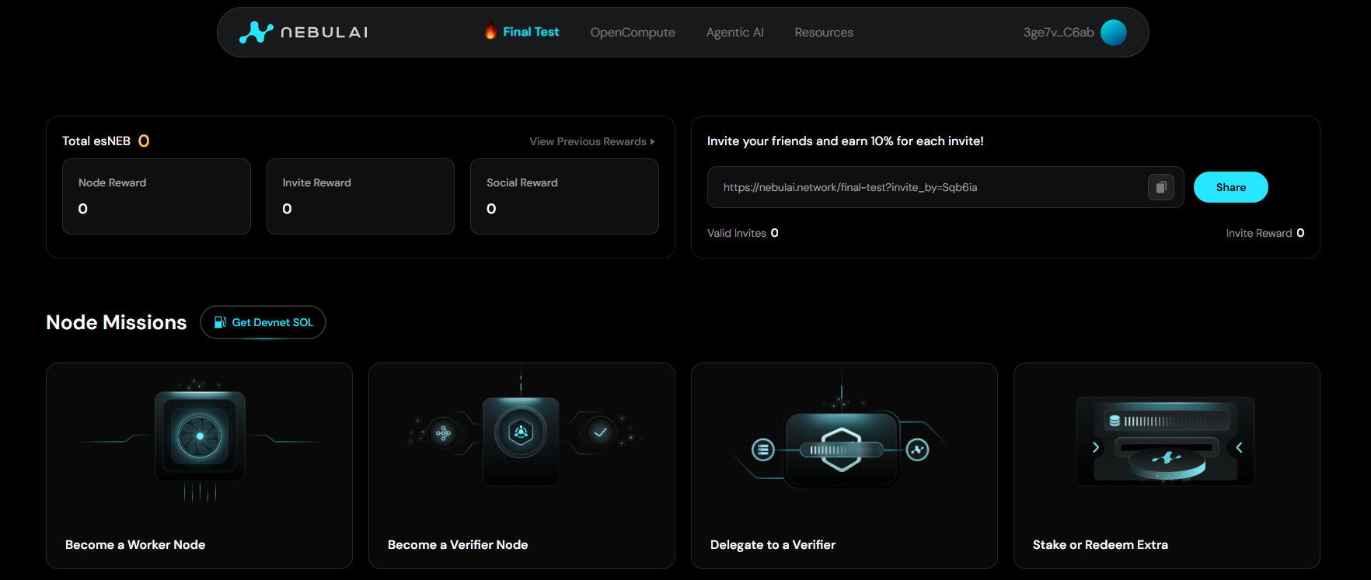The width and height of the screenshot is (1371, 580).
Task: Select the Final Test tab
Action: [x=531, y=32]
